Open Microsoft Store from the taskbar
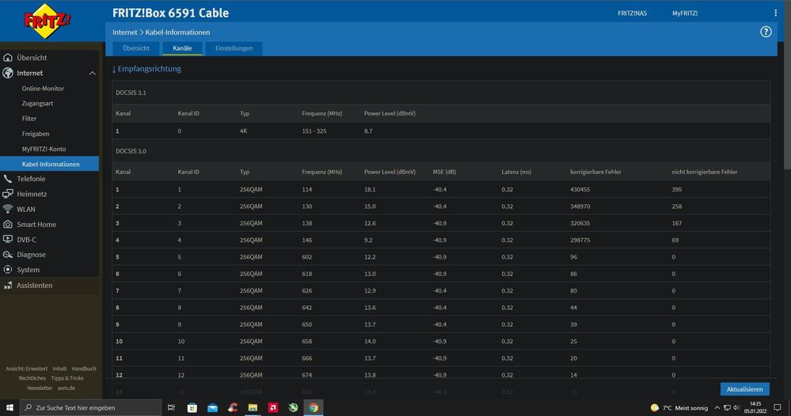 point(192,407)
